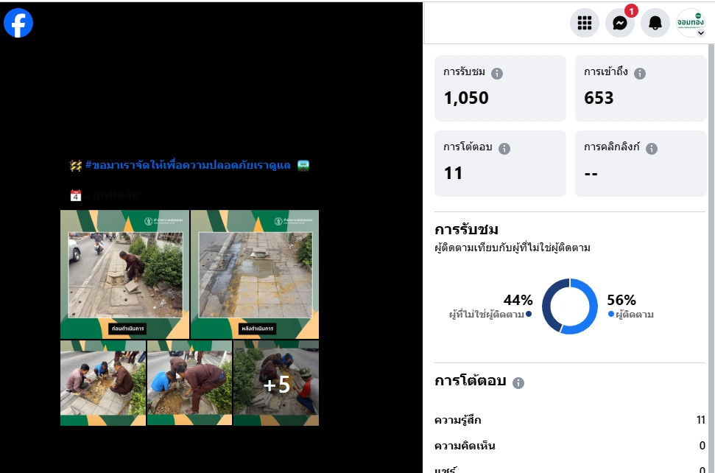Open the หลังดำเนินการ after photo
This screenshot has width=715, height=473.
coord(255,275)
